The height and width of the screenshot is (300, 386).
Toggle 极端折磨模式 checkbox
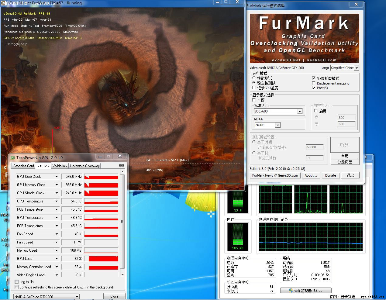[314, 78]
